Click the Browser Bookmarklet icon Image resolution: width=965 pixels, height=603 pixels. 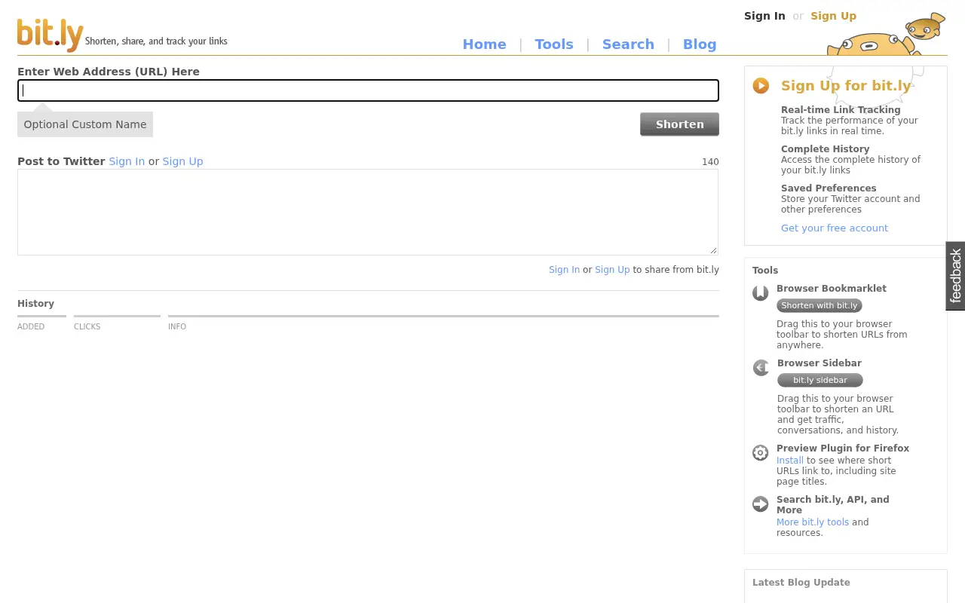(x=761, y=293)
